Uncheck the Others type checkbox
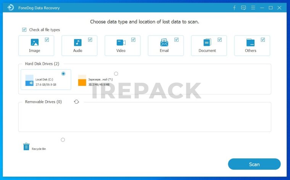 (263, 40)
